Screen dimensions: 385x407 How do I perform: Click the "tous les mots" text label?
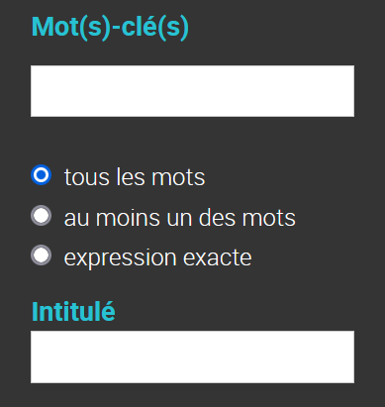(135, 177)
